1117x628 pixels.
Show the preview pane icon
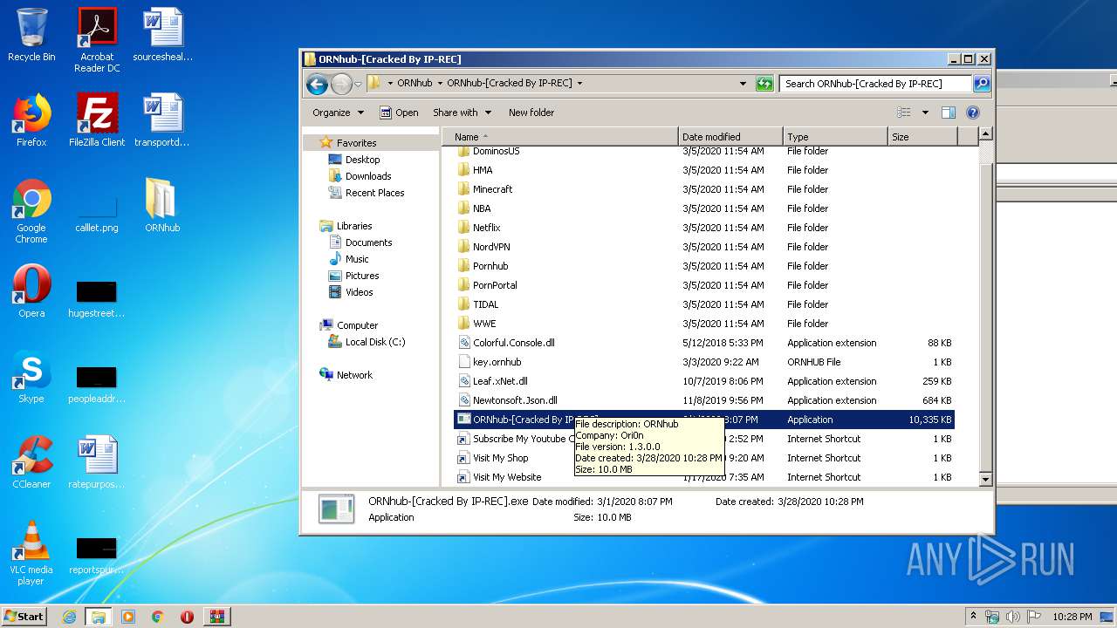(949, 113)
